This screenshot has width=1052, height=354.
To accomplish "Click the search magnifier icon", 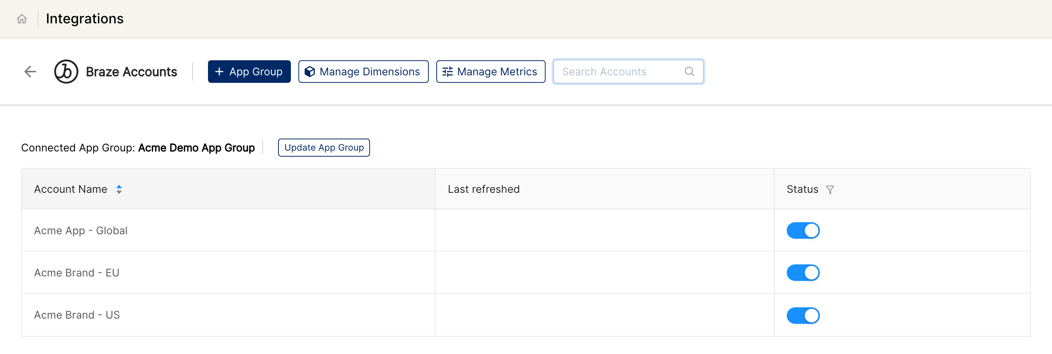I will coord(690,72).
